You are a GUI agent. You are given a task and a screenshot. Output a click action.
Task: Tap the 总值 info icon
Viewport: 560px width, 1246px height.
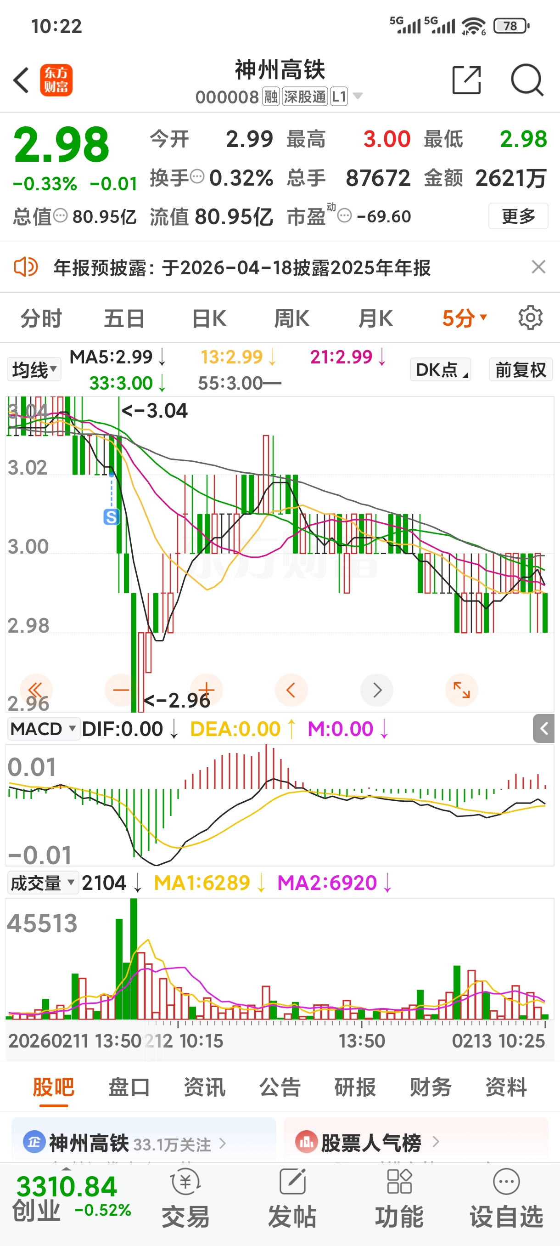(x=60, y=216)
